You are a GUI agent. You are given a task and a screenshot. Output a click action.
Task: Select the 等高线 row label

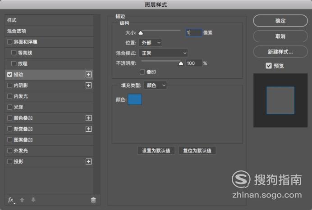[x=25, y=53]
